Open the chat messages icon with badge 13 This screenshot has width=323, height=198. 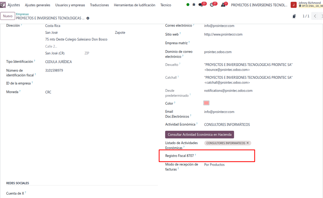(x=201, y=5)
